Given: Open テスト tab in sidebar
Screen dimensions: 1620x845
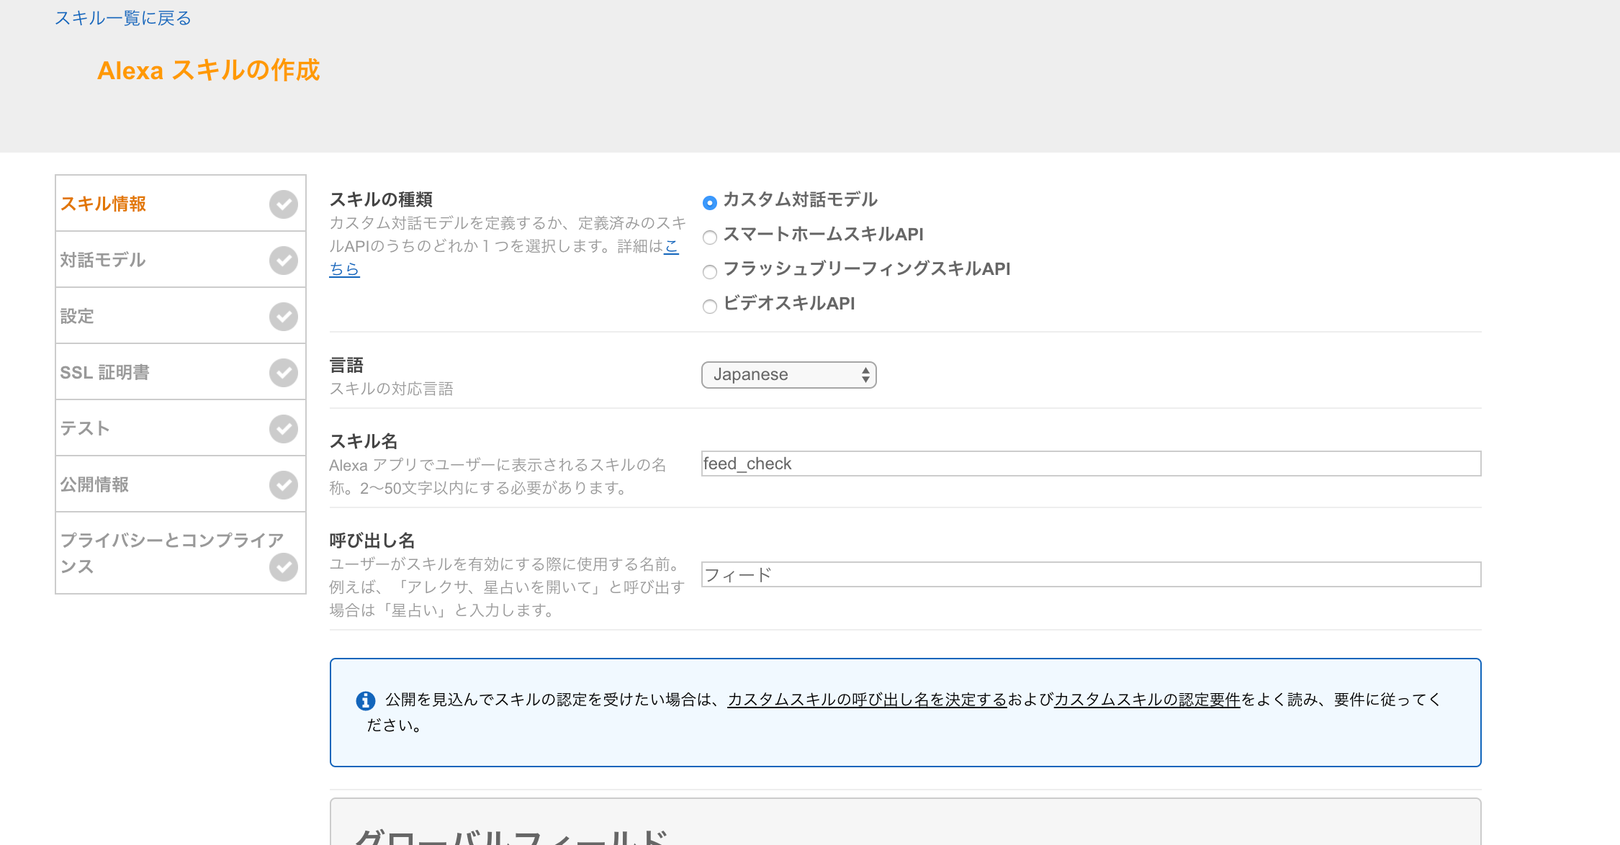Looking at the screenshot, I should (181, 428).
